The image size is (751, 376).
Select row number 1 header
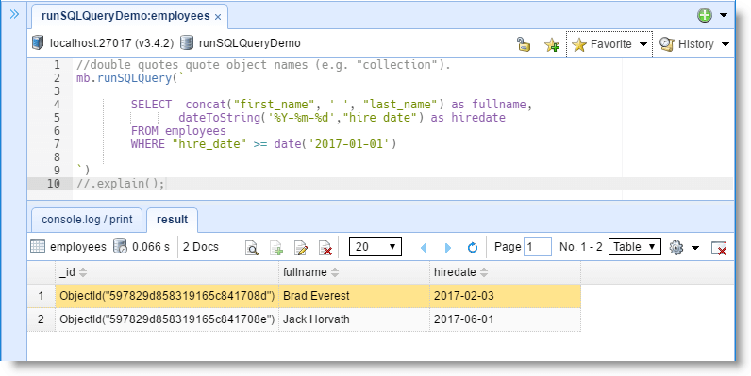(42, 296)
